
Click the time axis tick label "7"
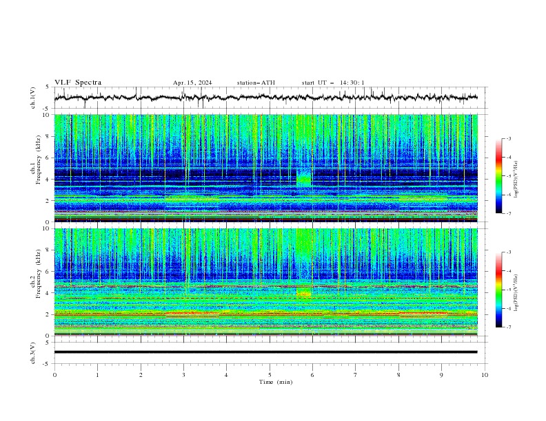[356, 375]
